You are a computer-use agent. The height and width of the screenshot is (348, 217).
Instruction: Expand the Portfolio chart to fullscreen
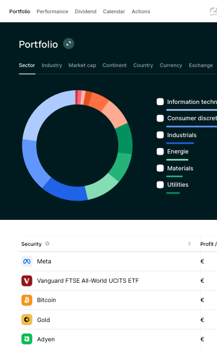tap(69, 43)
